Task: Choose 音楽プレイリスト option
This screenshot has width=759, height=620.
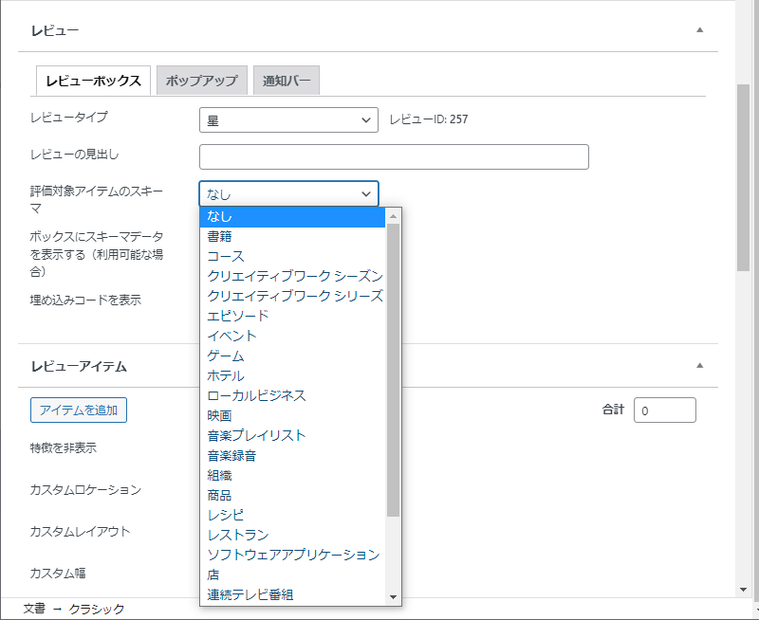Action: (x=292, y=436)
